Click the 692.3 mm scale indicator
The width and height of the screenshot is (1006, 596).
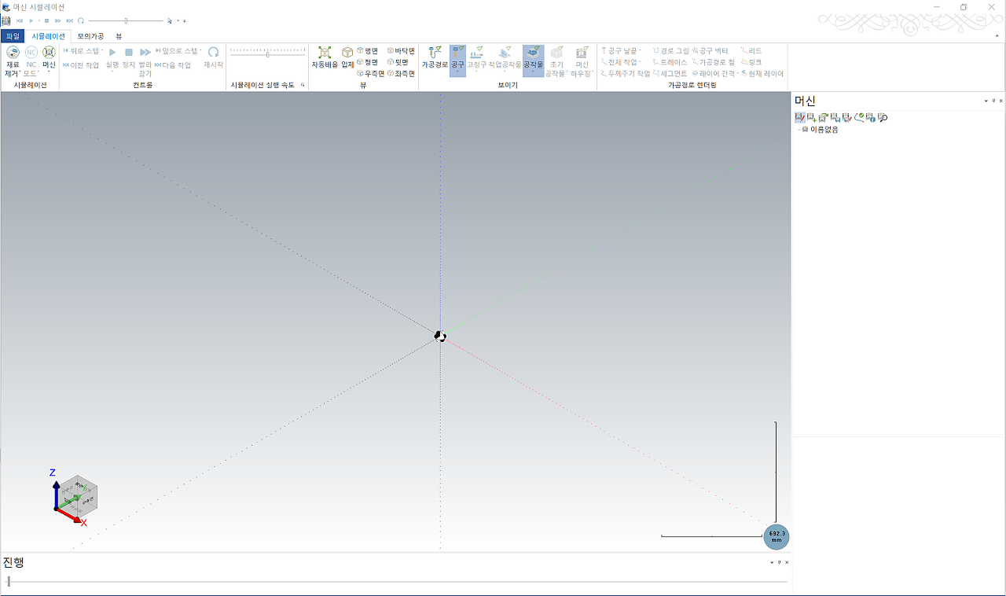(x=777, y=537)
